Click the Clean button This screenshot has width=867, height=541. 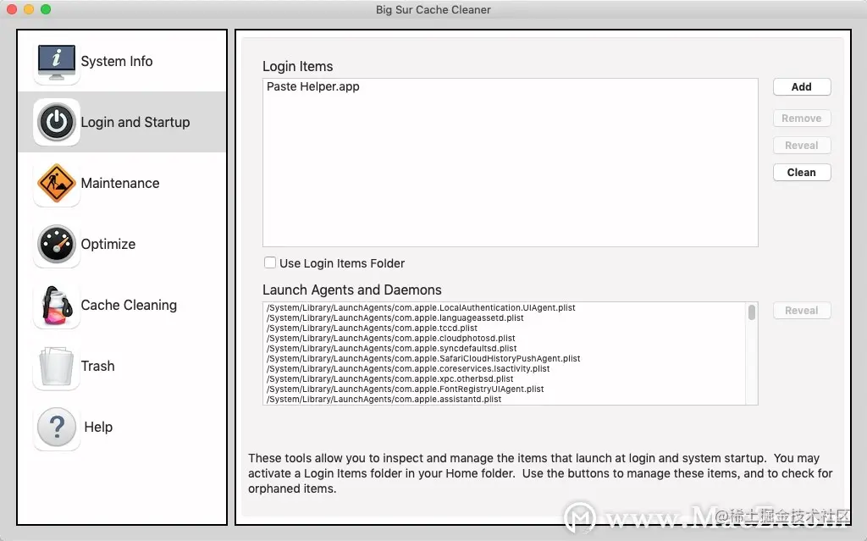(802, 173)
